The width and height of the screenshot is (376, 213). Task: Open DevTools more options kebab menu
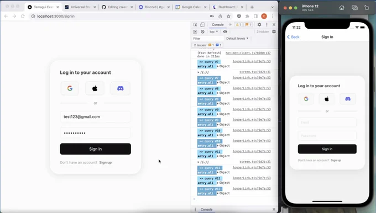pos(267,25)
